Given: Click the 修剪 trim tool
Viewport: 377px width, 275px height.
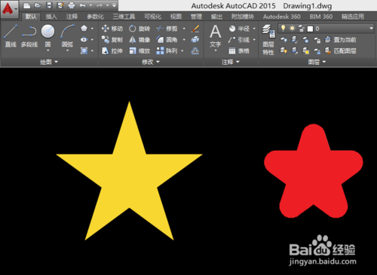Looking at the screenshot, I should click(x=167, y=29).
